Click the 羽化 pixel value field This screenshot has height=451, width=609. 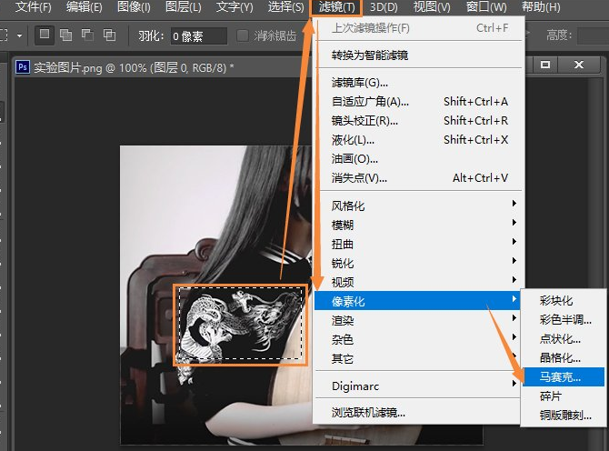click(198, 36)
